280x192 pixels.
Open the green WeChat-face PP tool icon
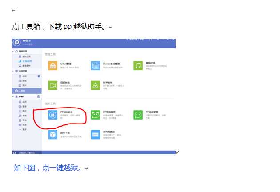tap(96, 115)
